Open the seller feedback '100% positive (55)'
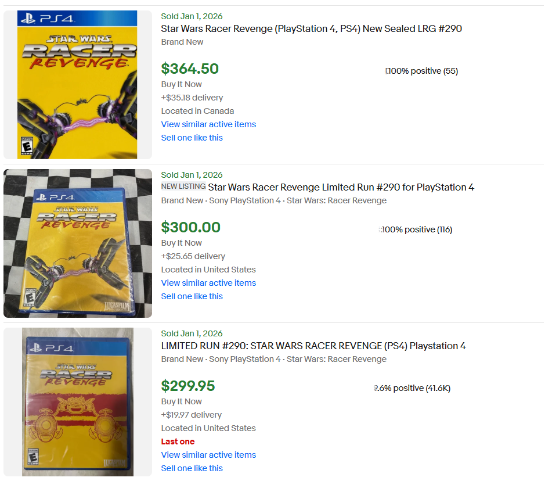Screen dimensions: 552x481 click(423, 71)
